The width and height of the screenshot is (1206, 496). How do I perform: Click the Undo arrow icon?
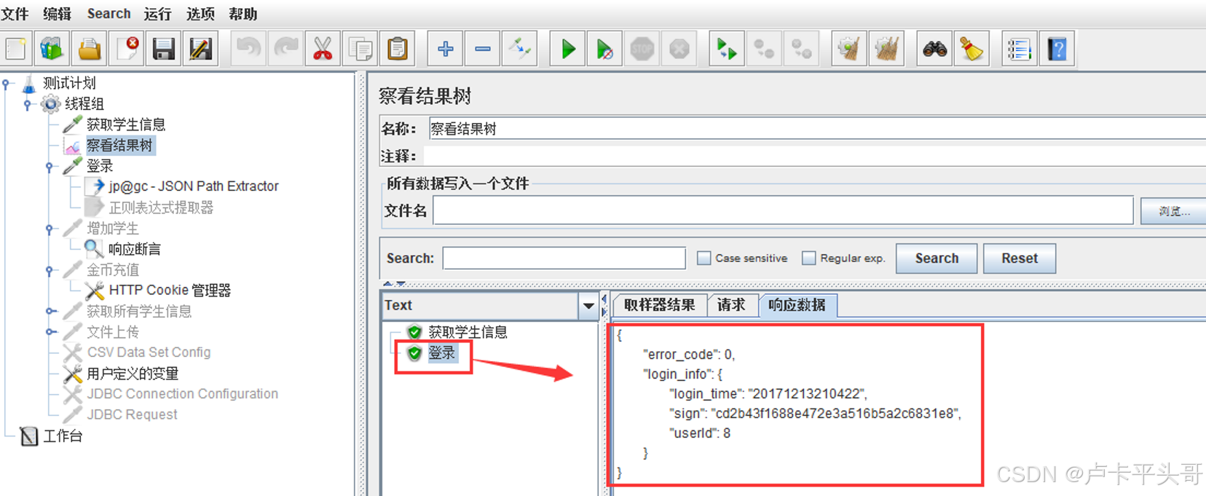tap(248, 49)
